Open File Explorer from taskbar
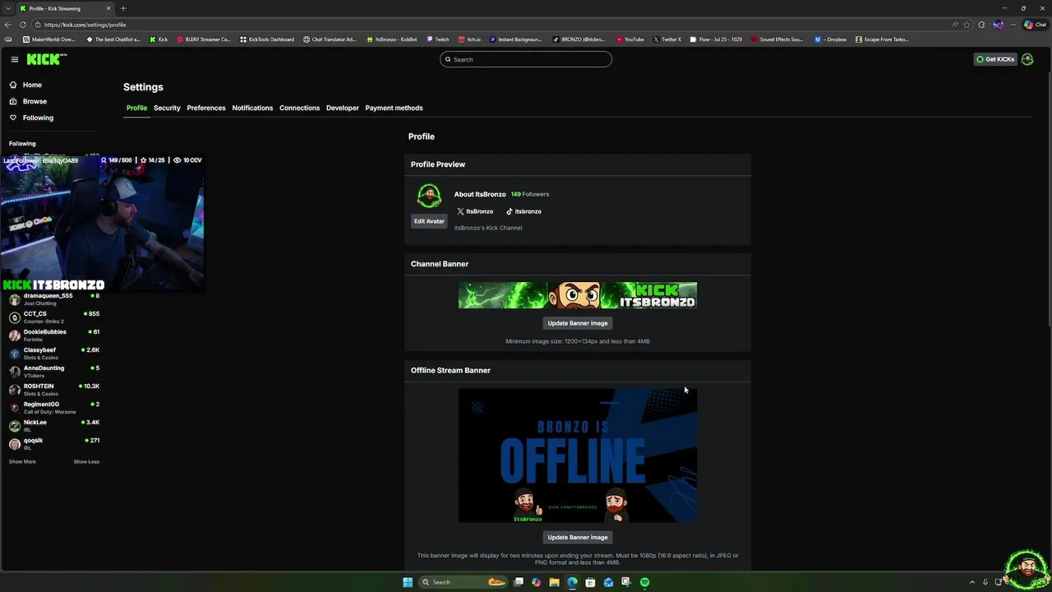 (x=554, y=582)
